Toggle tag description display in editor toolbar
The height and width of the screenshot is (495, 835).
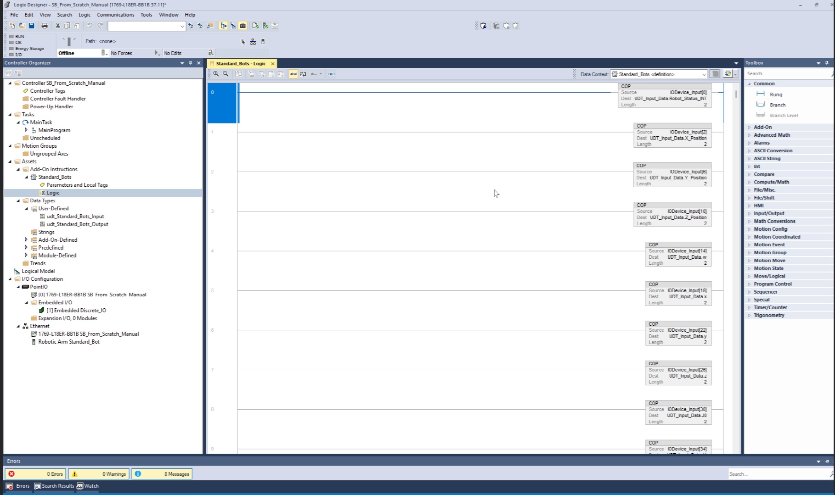point(293,74)
